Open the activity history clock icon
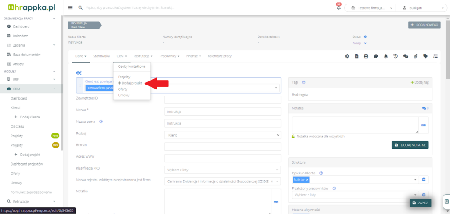450x214 pixels. tap(396, 56)
